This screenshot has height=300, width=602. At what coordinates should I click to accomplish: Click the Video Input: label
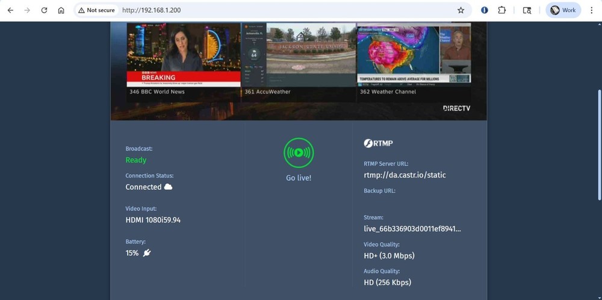tap(141, 208)
